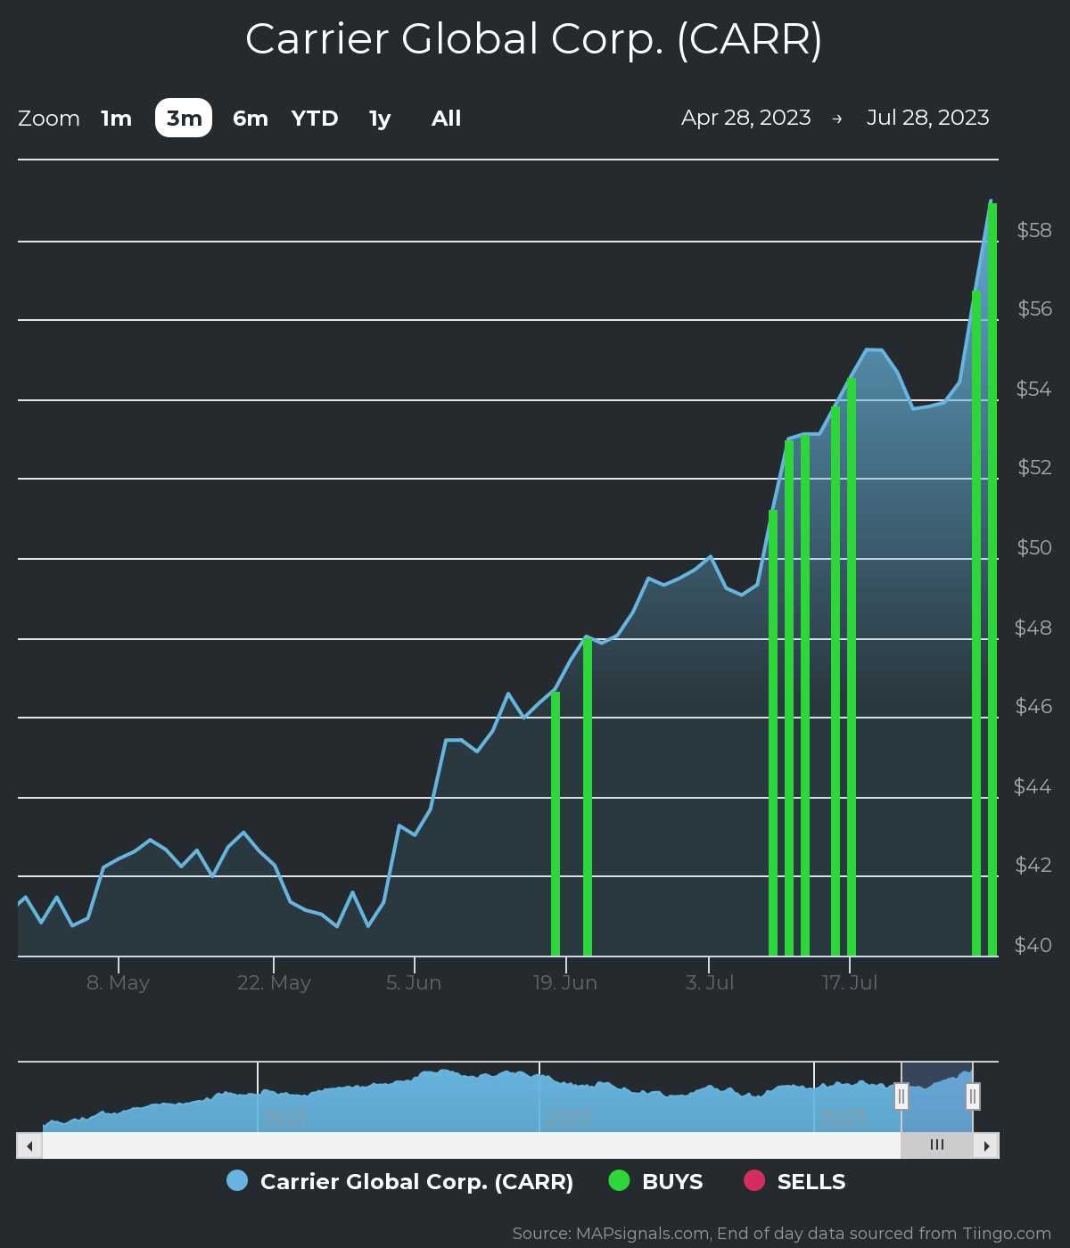Click the buy signal bar reaching $48

pyautogui.click(x=588, y=797)
